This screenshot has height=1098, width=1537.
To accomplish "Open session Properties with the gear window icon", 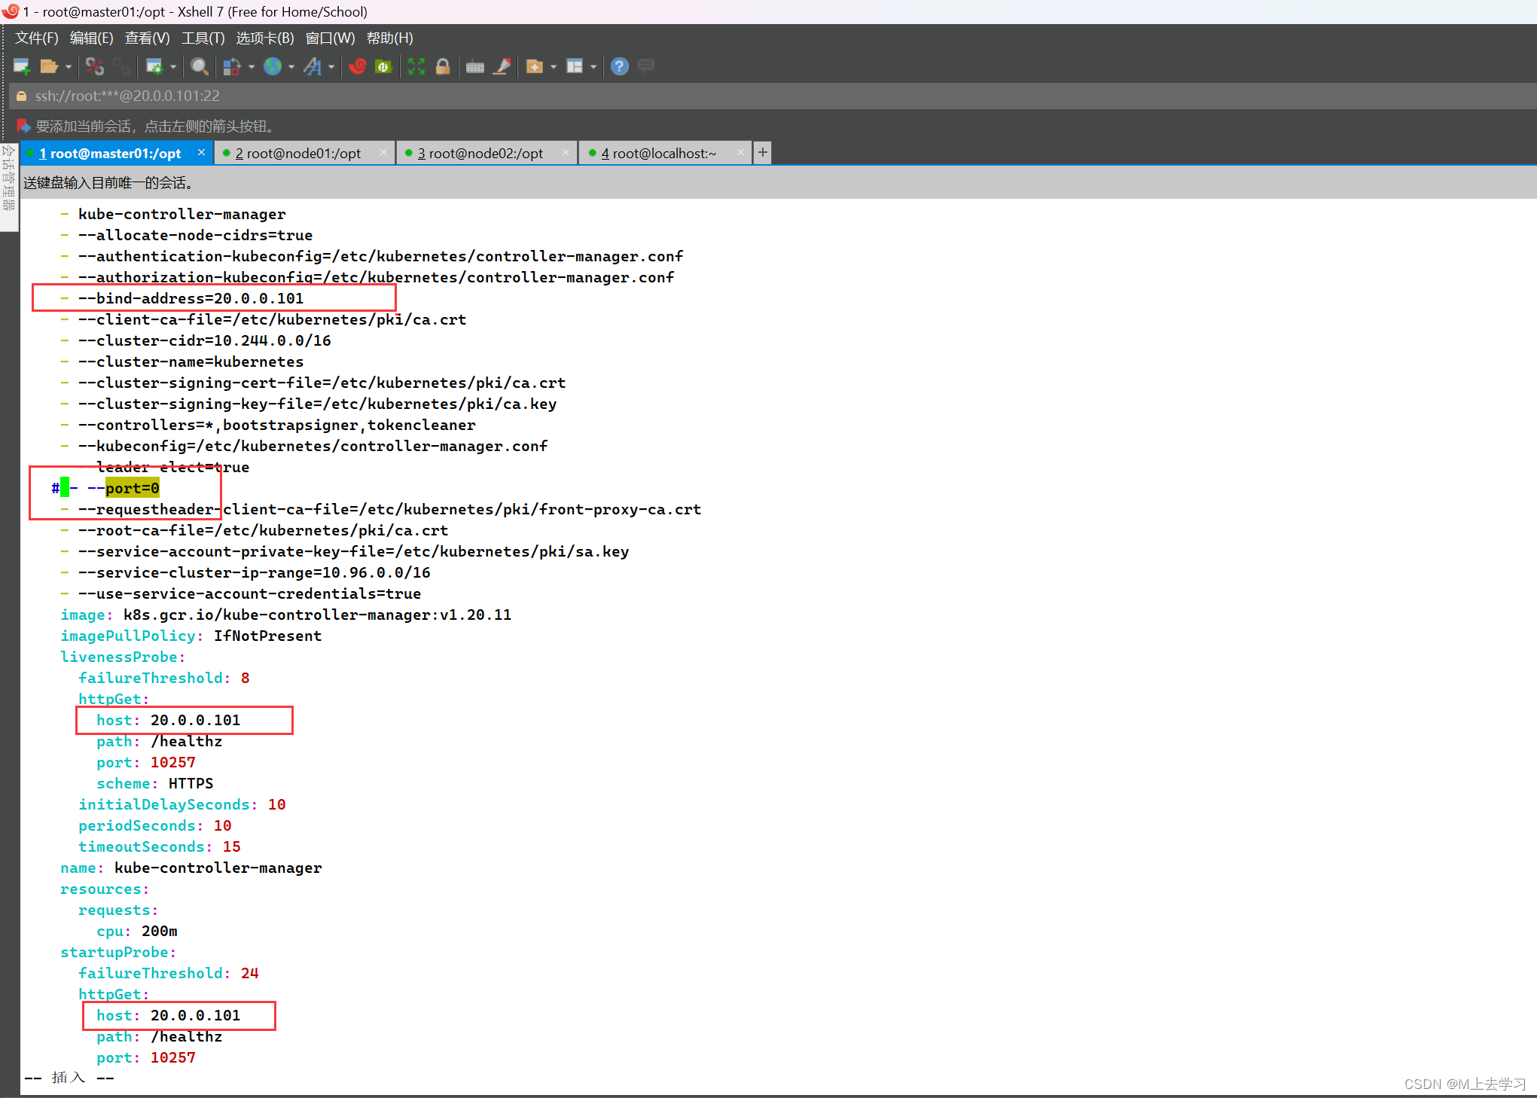I will point(154,66).
